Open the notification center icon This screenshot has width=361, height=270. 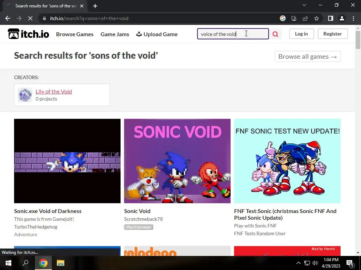[350, 263]
